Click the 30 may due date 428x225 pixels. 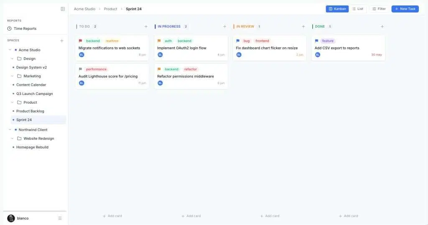tap(377, 55)
